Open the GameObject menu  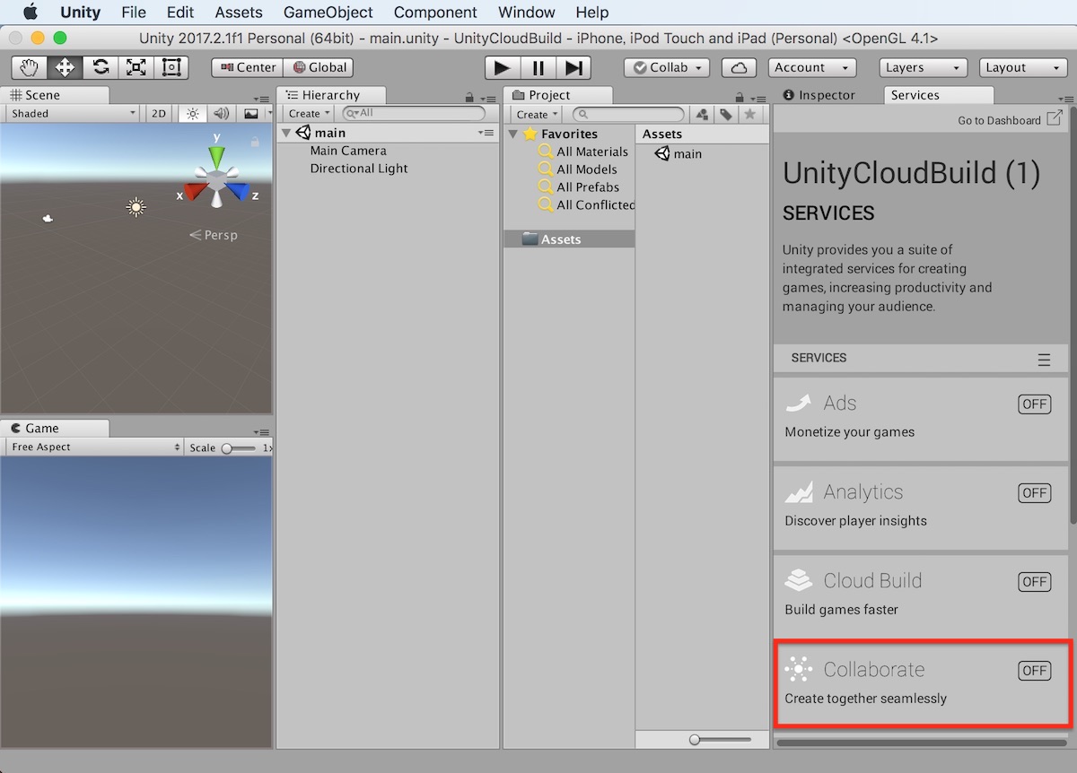[x=328, y=13]
